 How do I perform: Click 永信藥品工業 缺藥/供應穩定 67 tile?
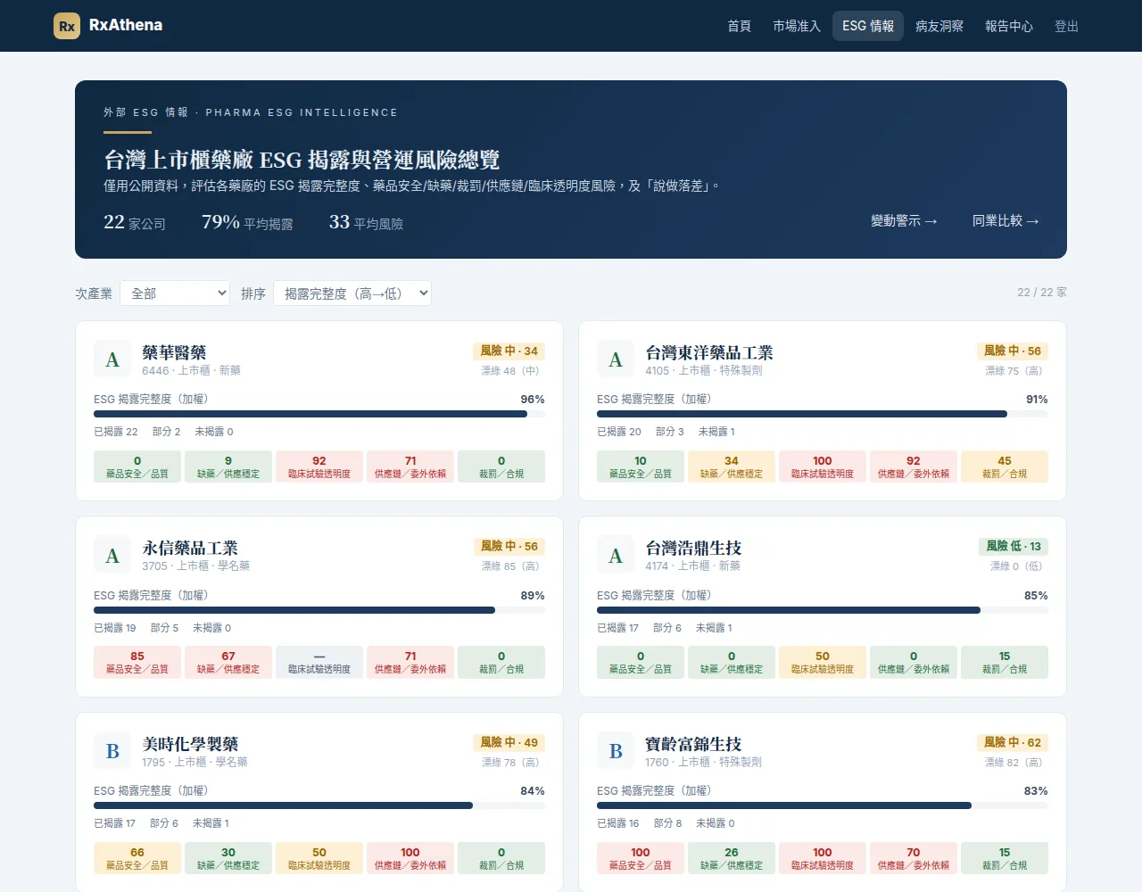(x=228, y=662)
